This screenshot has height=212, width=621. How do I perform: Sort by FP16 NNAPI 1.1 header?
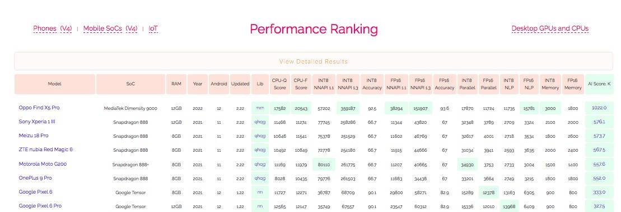[x=396, y=84]
